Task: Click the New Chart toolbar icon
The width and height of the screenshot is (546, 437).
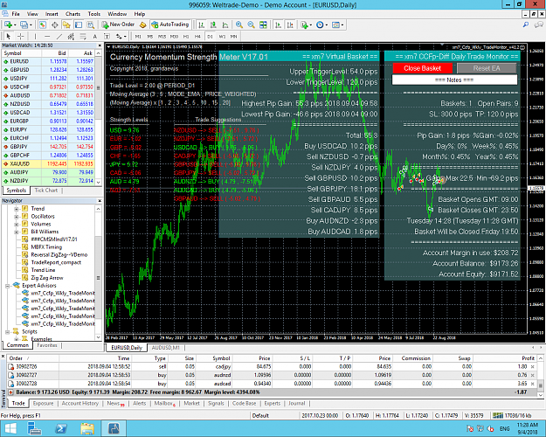Action: 8,24
